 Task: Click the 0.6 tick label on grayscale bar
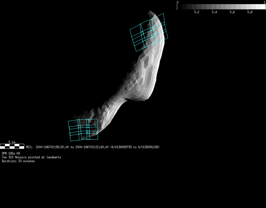pyautogui.click(x=232, y=12)
